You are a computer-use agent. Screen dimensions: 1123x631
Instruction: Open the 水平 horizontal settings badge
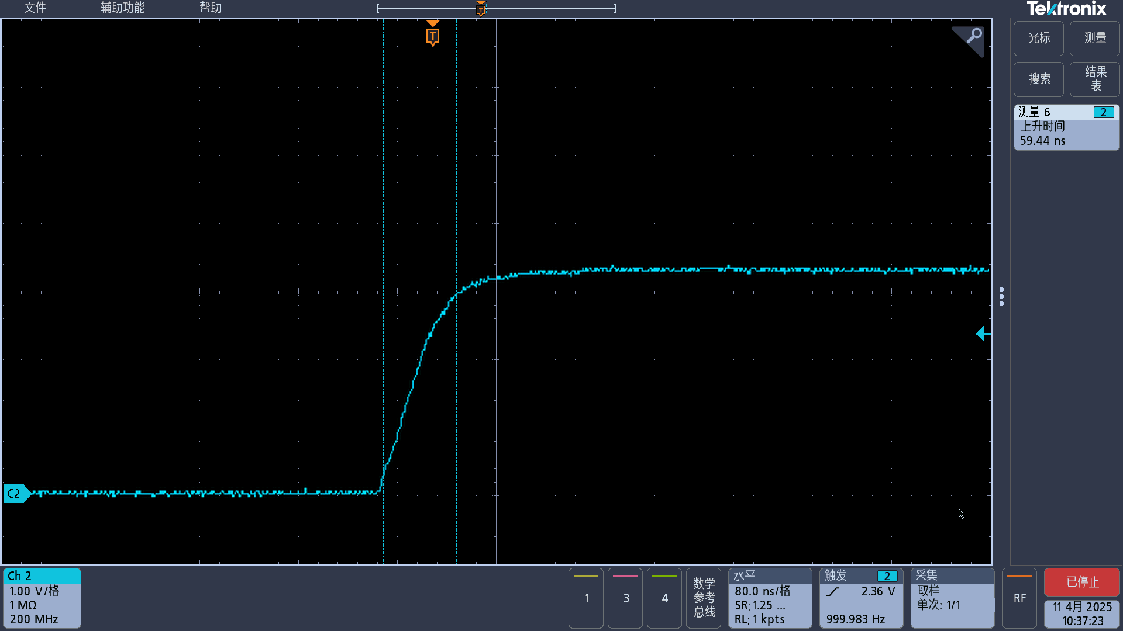pos(769,598)
